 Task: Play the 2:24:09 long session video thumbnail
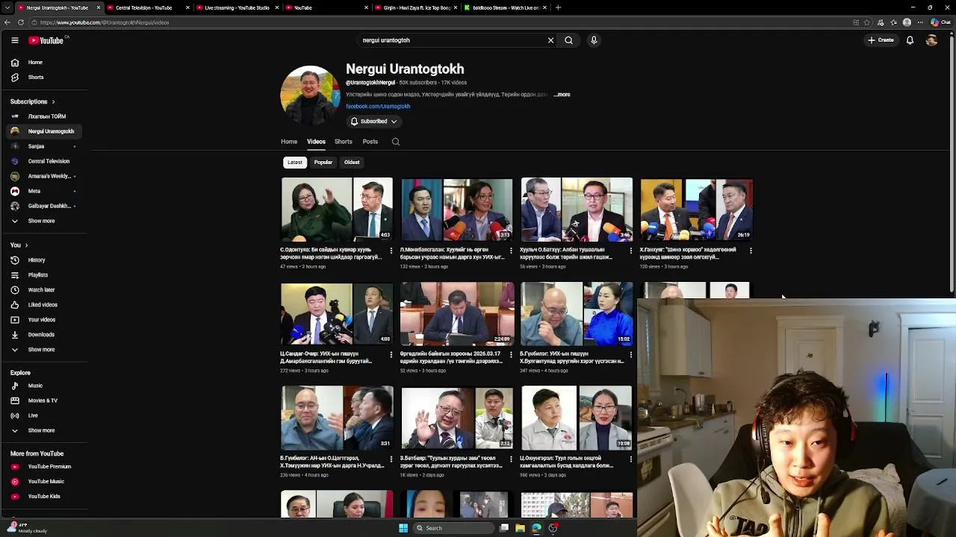point(456,313)
